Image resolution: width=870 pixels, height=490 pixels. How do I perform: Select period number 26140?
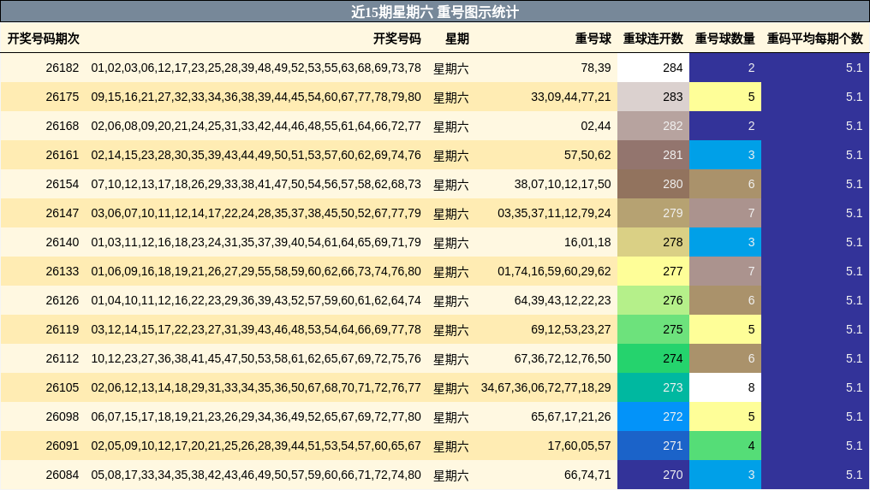click(x=63, y=242)
